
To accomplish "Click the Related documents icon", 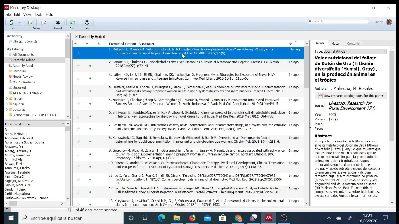I will pyautogui.click(x=58, y=22).
